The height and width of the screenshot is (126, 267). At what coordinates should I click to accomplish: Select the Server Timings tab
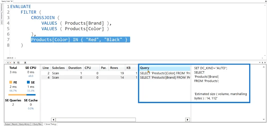point(50,124)
